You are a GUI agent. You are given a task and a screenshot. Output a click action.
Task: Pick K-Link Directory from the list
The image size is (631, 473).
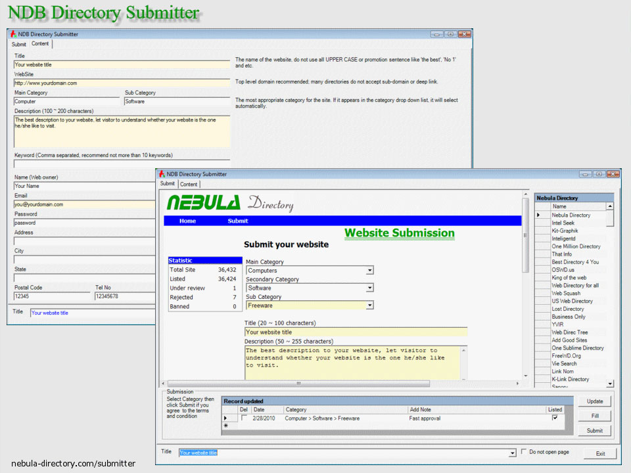tap(571, 379)
